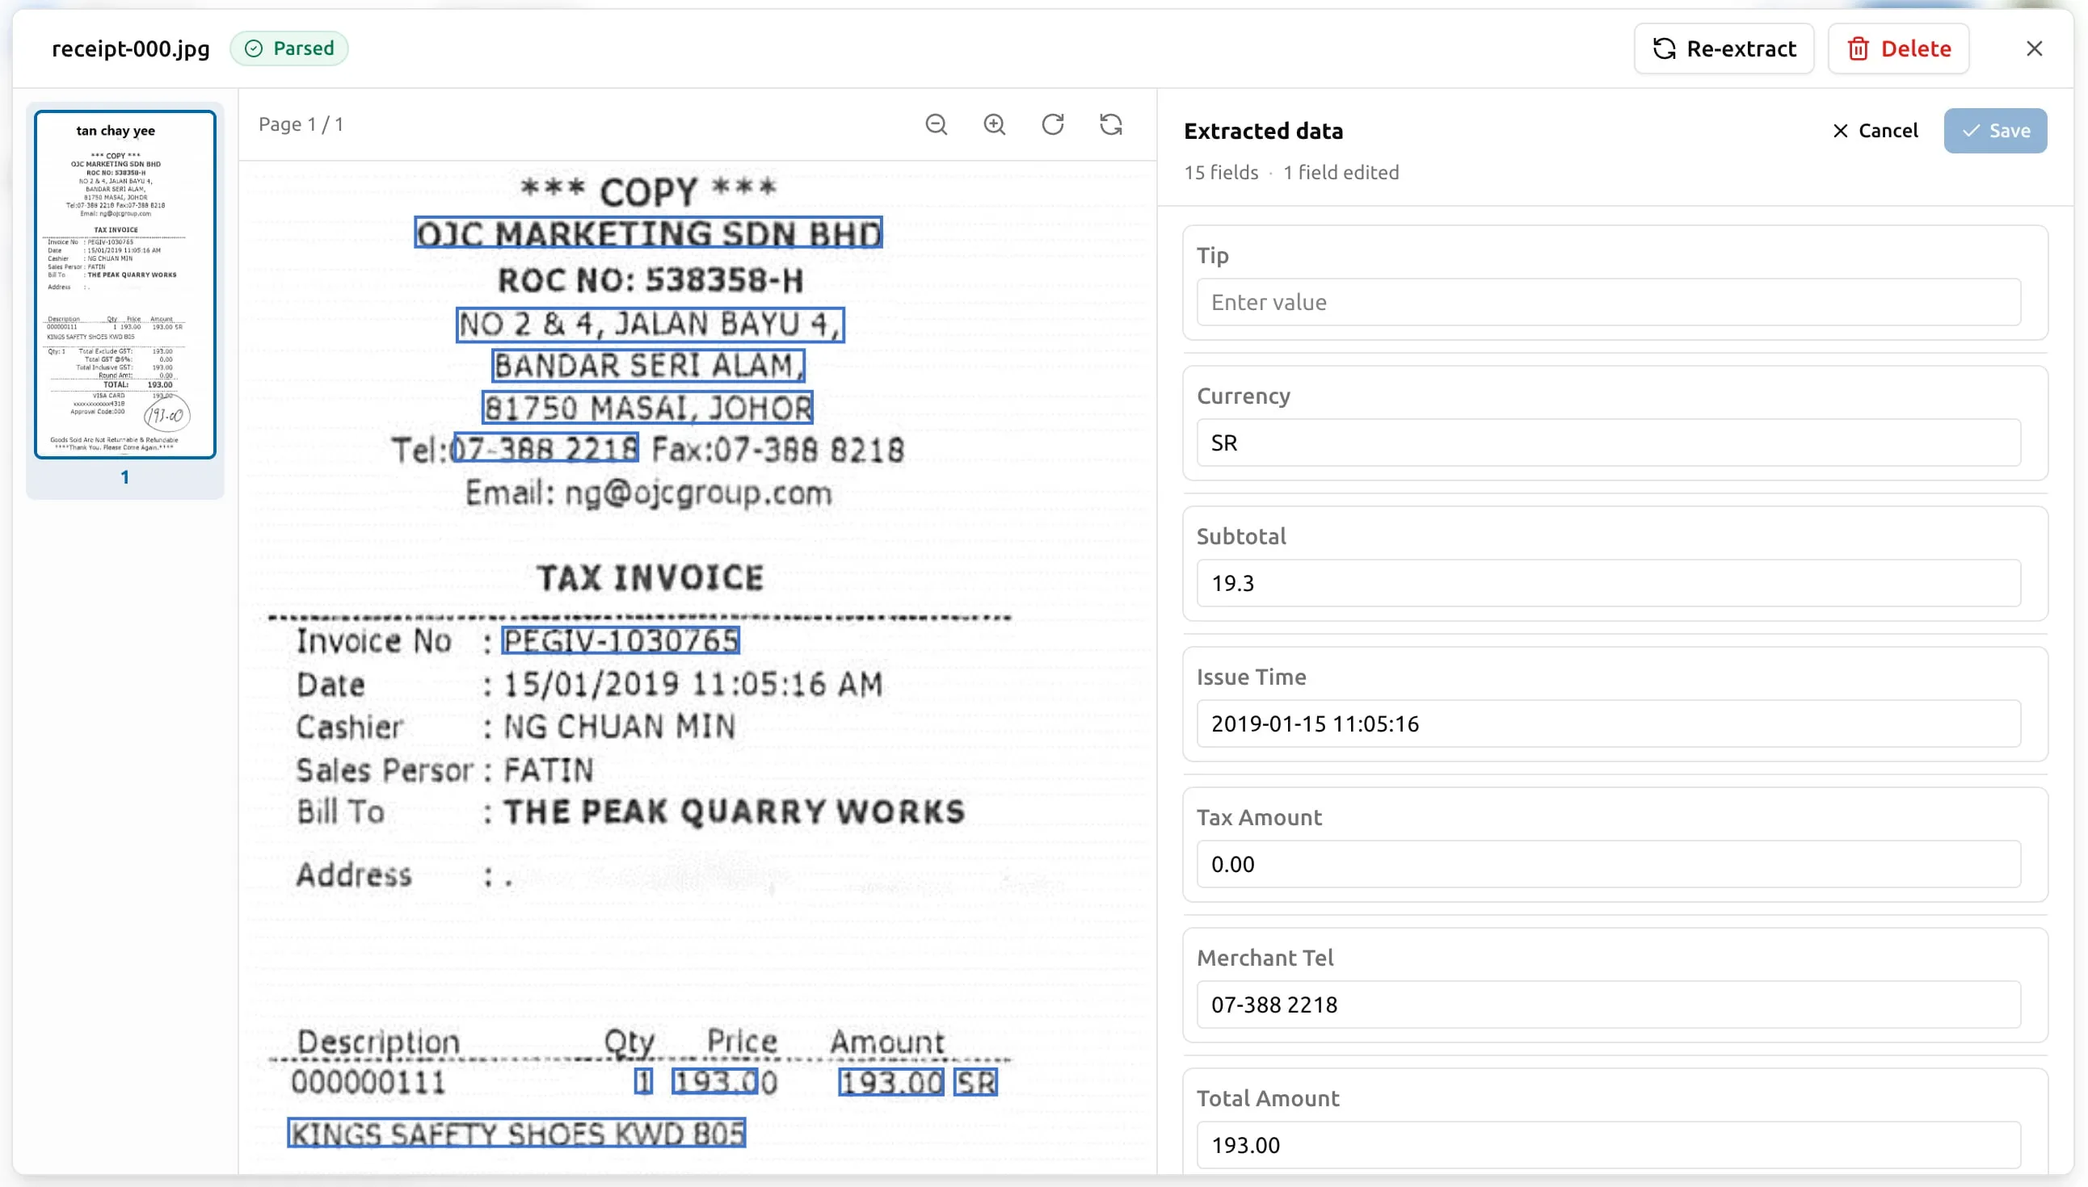Image resolution: width=2088 pixels, height=1187 pixels.
Task: Select the PEGIV-1030765 invoice number box
Action: pyautogui.click(x=621, y=641)
